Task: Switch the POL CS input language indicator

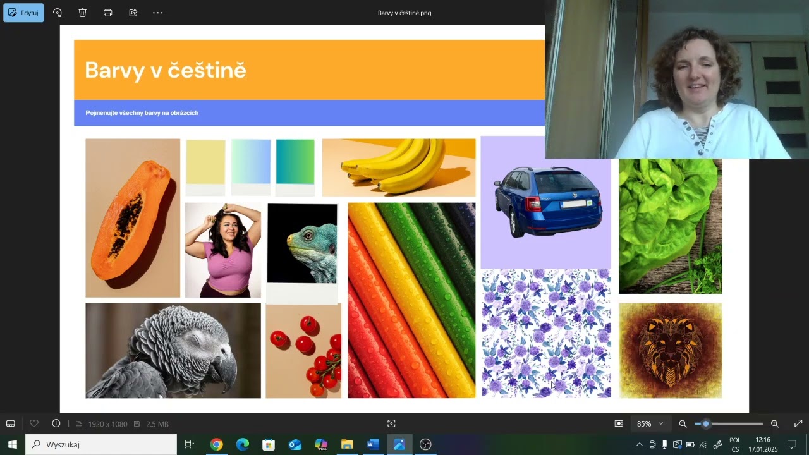Action: point(735,444)
